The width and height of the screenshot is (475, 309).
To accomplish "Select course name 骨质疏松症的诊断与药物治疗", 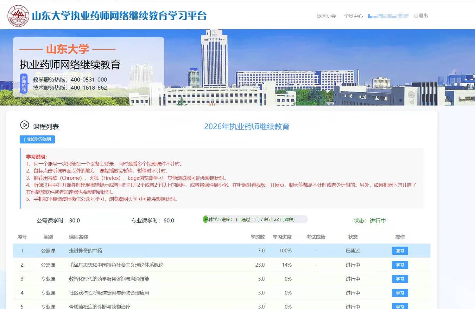I will [99, 306].
